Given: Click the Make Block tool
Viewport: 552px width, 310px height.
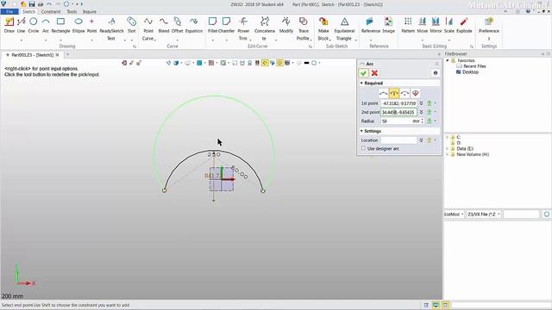Looking at the screenshot, I should pos(323,29).
